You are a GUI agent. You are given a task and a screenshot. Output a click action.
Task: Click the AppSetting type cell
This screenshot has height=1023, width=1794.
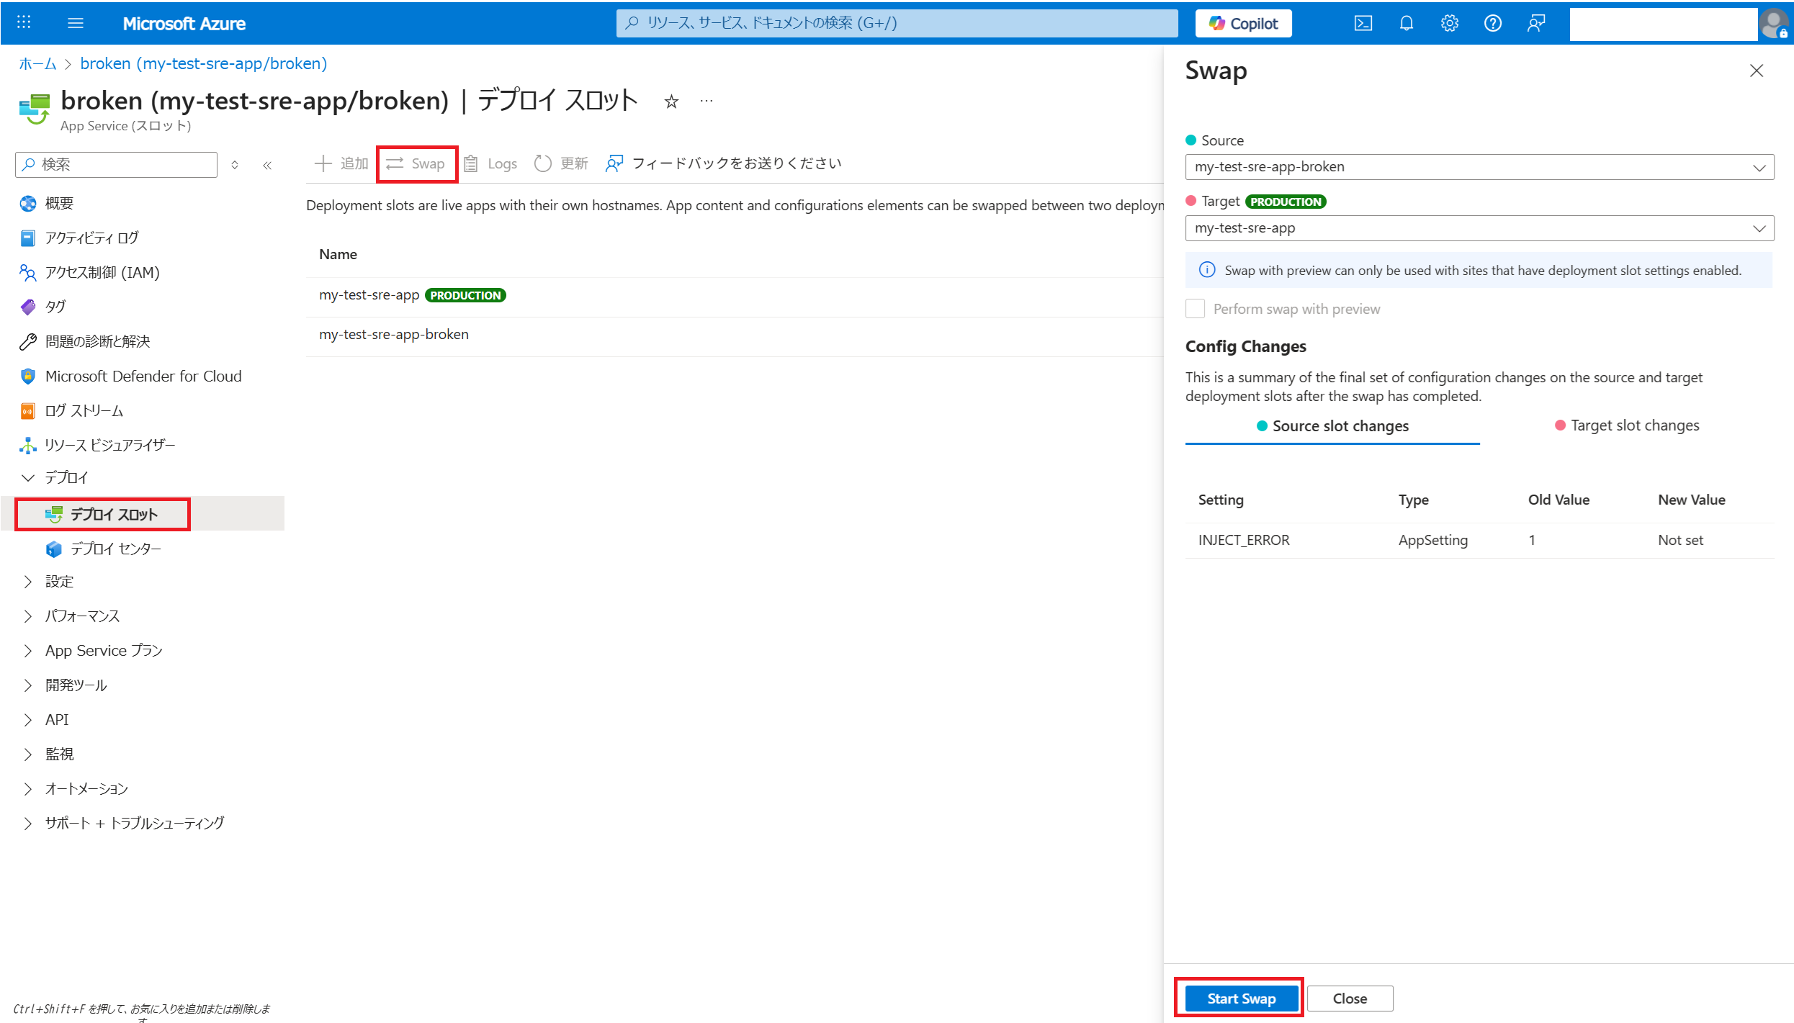(x=1432, y=540)
